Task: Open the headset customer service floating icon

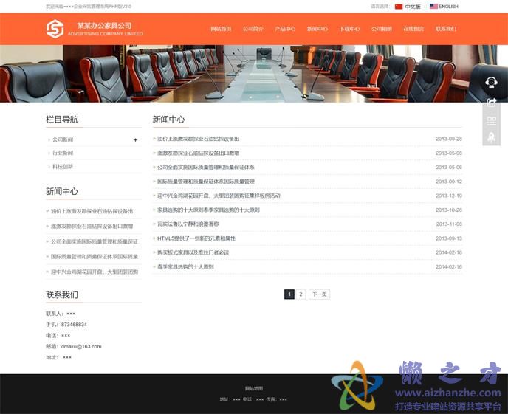Action: pyautogui.click(x=491, y=82)
